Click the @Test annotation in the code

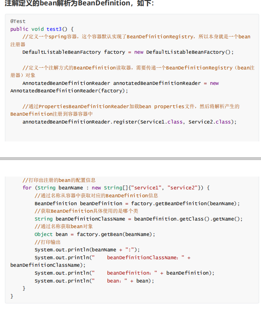coord(18,21)
